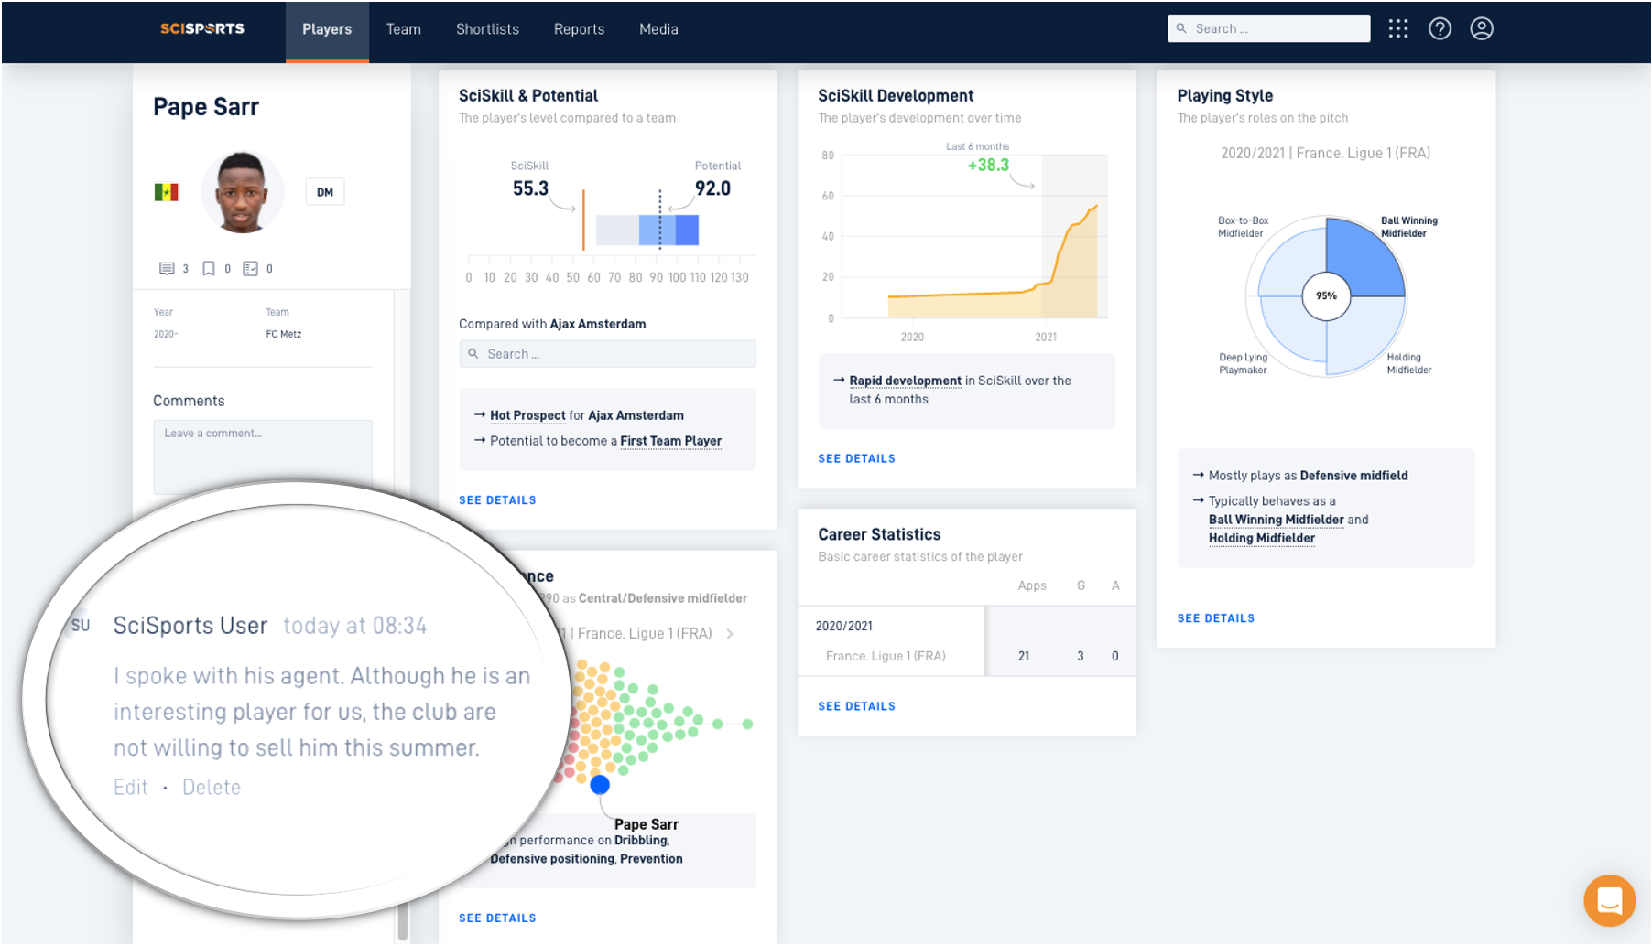
Task: Click the orange SciSkill marker line
Action: pos(583,220)
